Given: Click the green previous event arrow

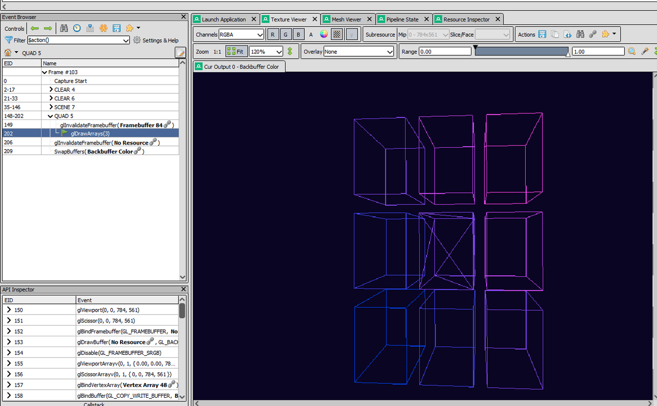Looking at the screenshot, I should 35,28.
